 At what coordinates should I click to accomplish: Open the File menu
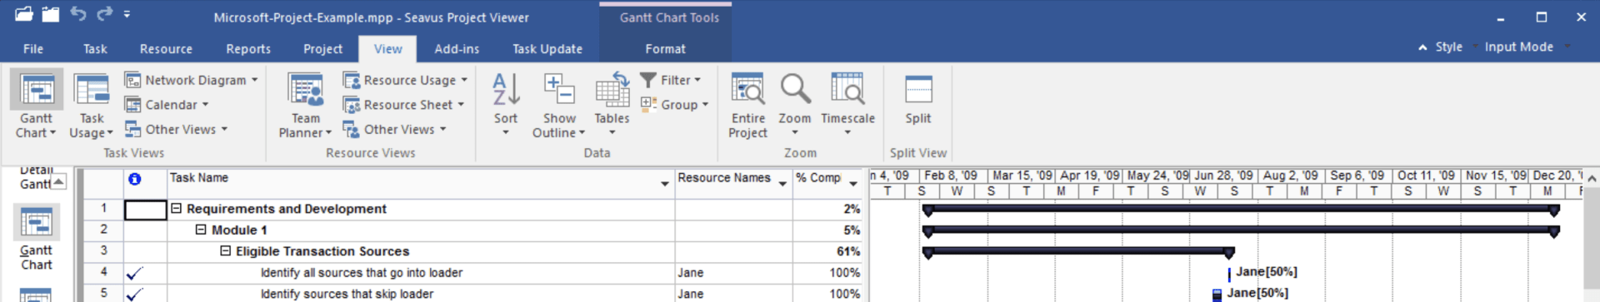click(33, 49)
